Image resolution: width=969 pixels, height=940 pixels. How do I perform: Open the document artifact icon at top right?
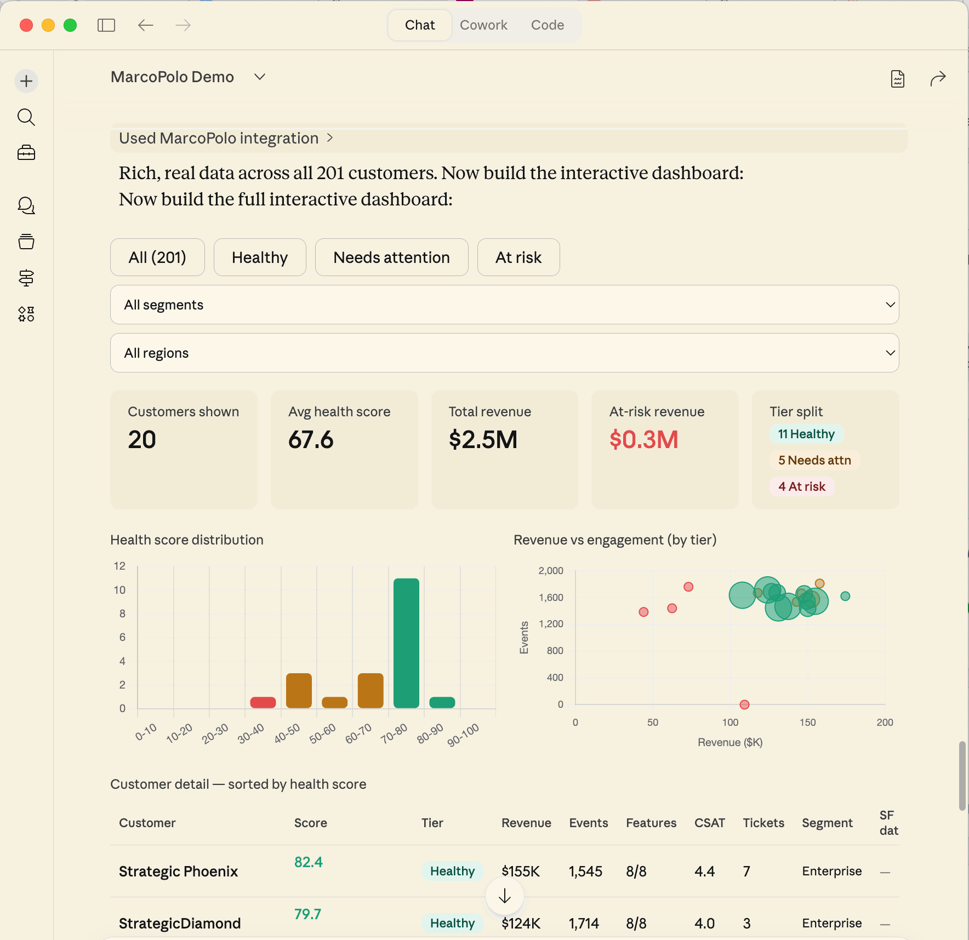coord(897,78)
